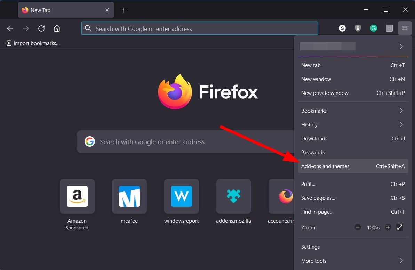Click the S extension icon in toolbar

coord(342,28)
